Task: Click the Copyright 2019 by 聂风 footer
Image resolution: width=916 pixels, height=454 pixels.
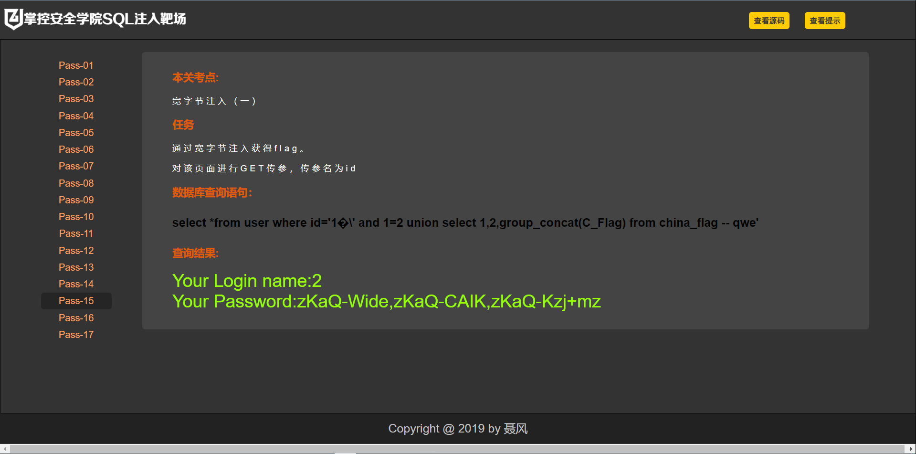Action: [458, 429]
